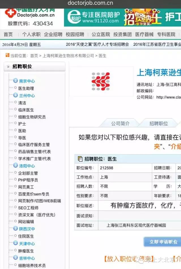Open 企业招聘 in the navigation bar
The width and height of the screenshot is (181, 269).
pyautogui.click(x=53, y=34)
